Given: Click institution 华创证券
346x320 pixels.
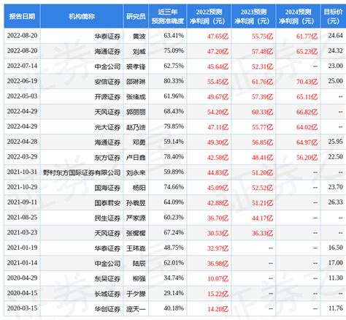Looking at the screenshot, I should (107, 309).
